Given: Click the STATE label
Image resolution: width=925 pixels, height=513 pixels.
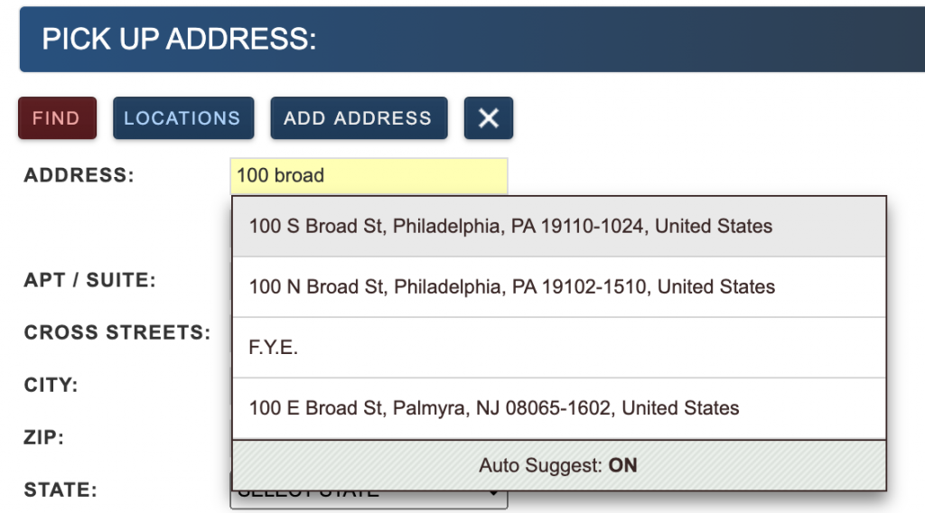Looking at the screenshot, I should pos(60,490).
